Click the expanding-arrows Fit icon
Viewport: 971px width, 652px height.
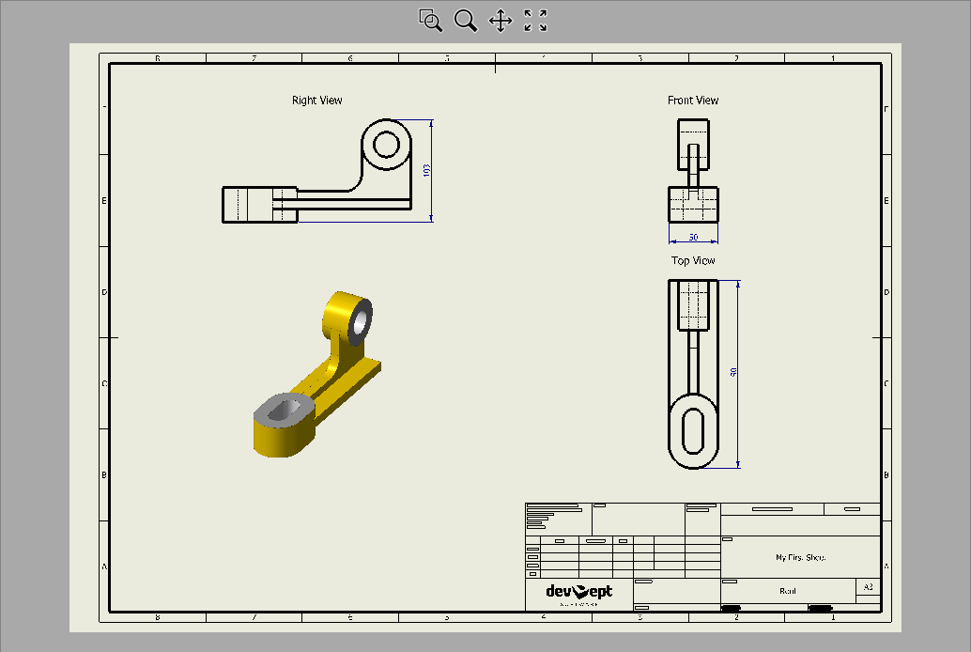coord(534,21)
